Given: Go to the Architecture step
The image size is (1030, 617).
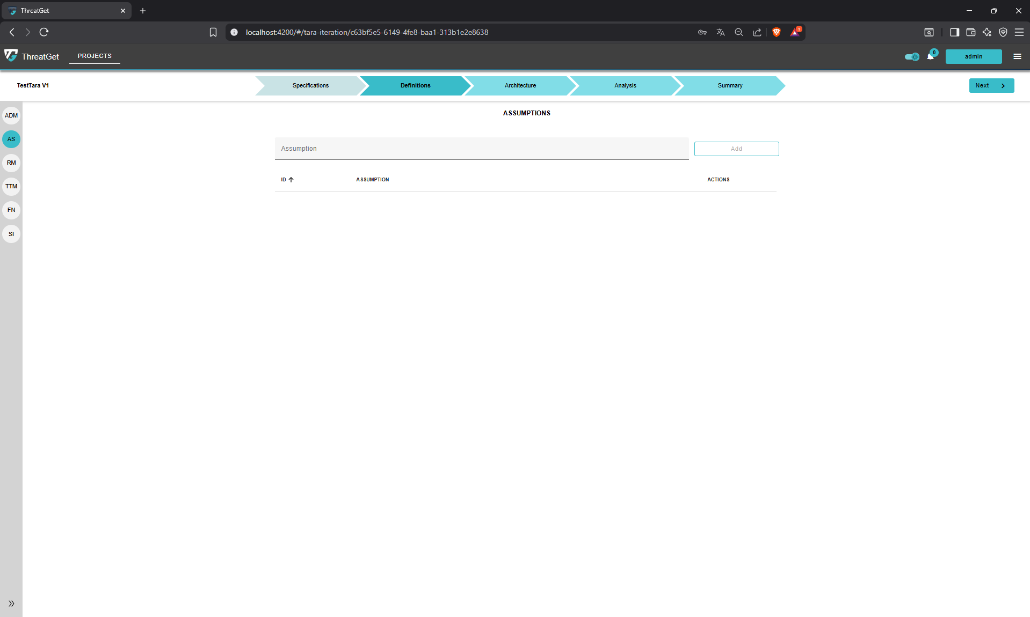Looking at the screenshot, I should [x=520, y=86].
